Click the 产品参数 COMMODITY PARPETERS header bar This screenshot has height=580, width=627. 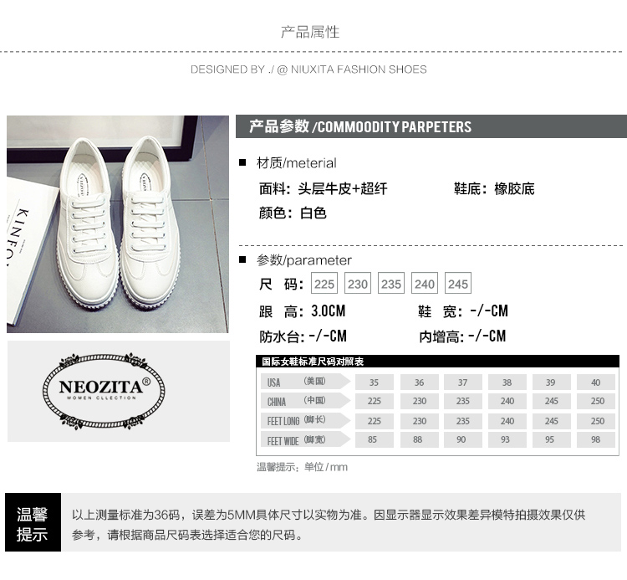[x=431, y=126]
